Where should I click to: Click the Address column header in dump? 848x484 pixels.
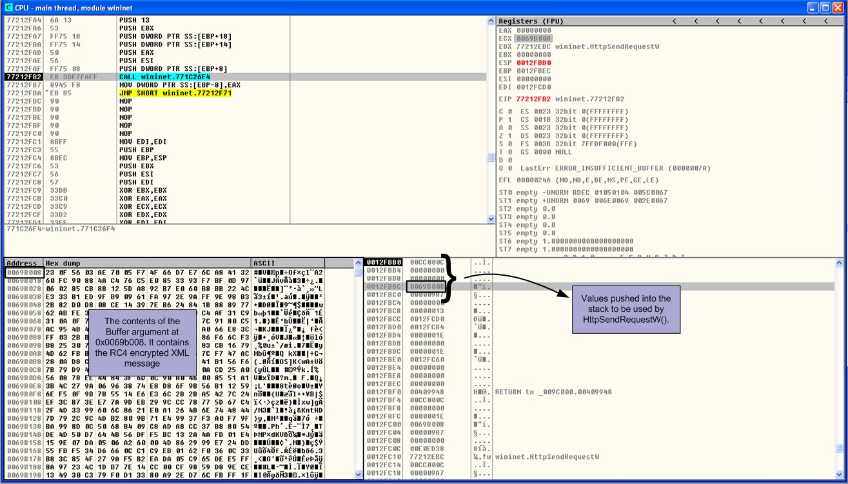tap(23, 263)
